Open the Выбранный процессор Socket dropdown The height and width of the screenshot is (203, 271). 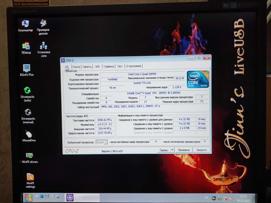[x=101, y=142]
